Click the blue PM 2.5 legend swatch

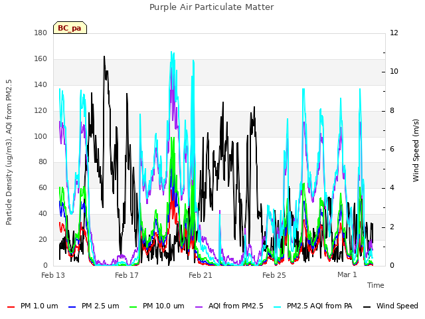72,307
